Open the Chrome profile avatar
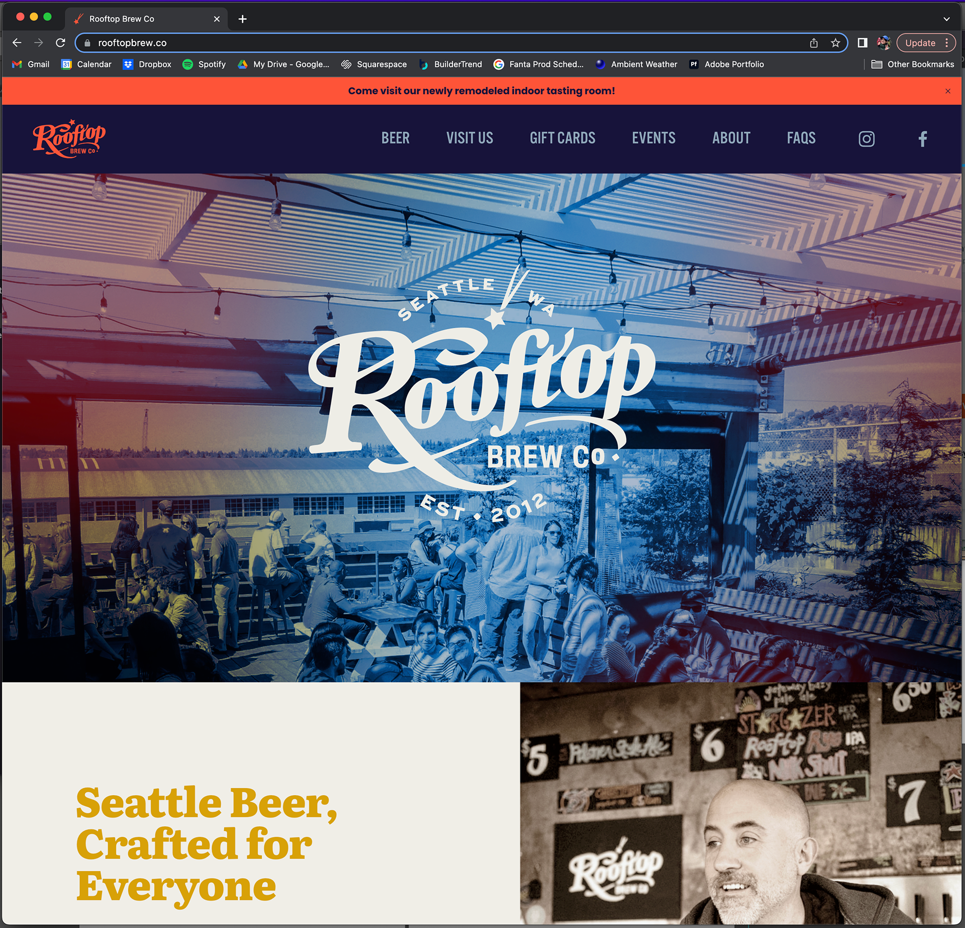 (x=884, y=43)
